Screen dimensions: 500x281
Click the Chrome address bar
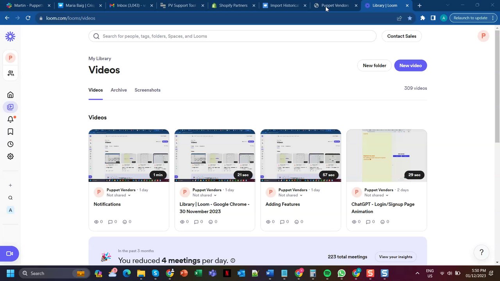click(219, 18)
